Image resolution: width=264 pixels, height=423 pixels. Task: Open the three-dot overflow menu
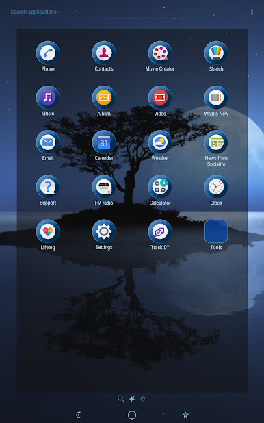point(252,12)
